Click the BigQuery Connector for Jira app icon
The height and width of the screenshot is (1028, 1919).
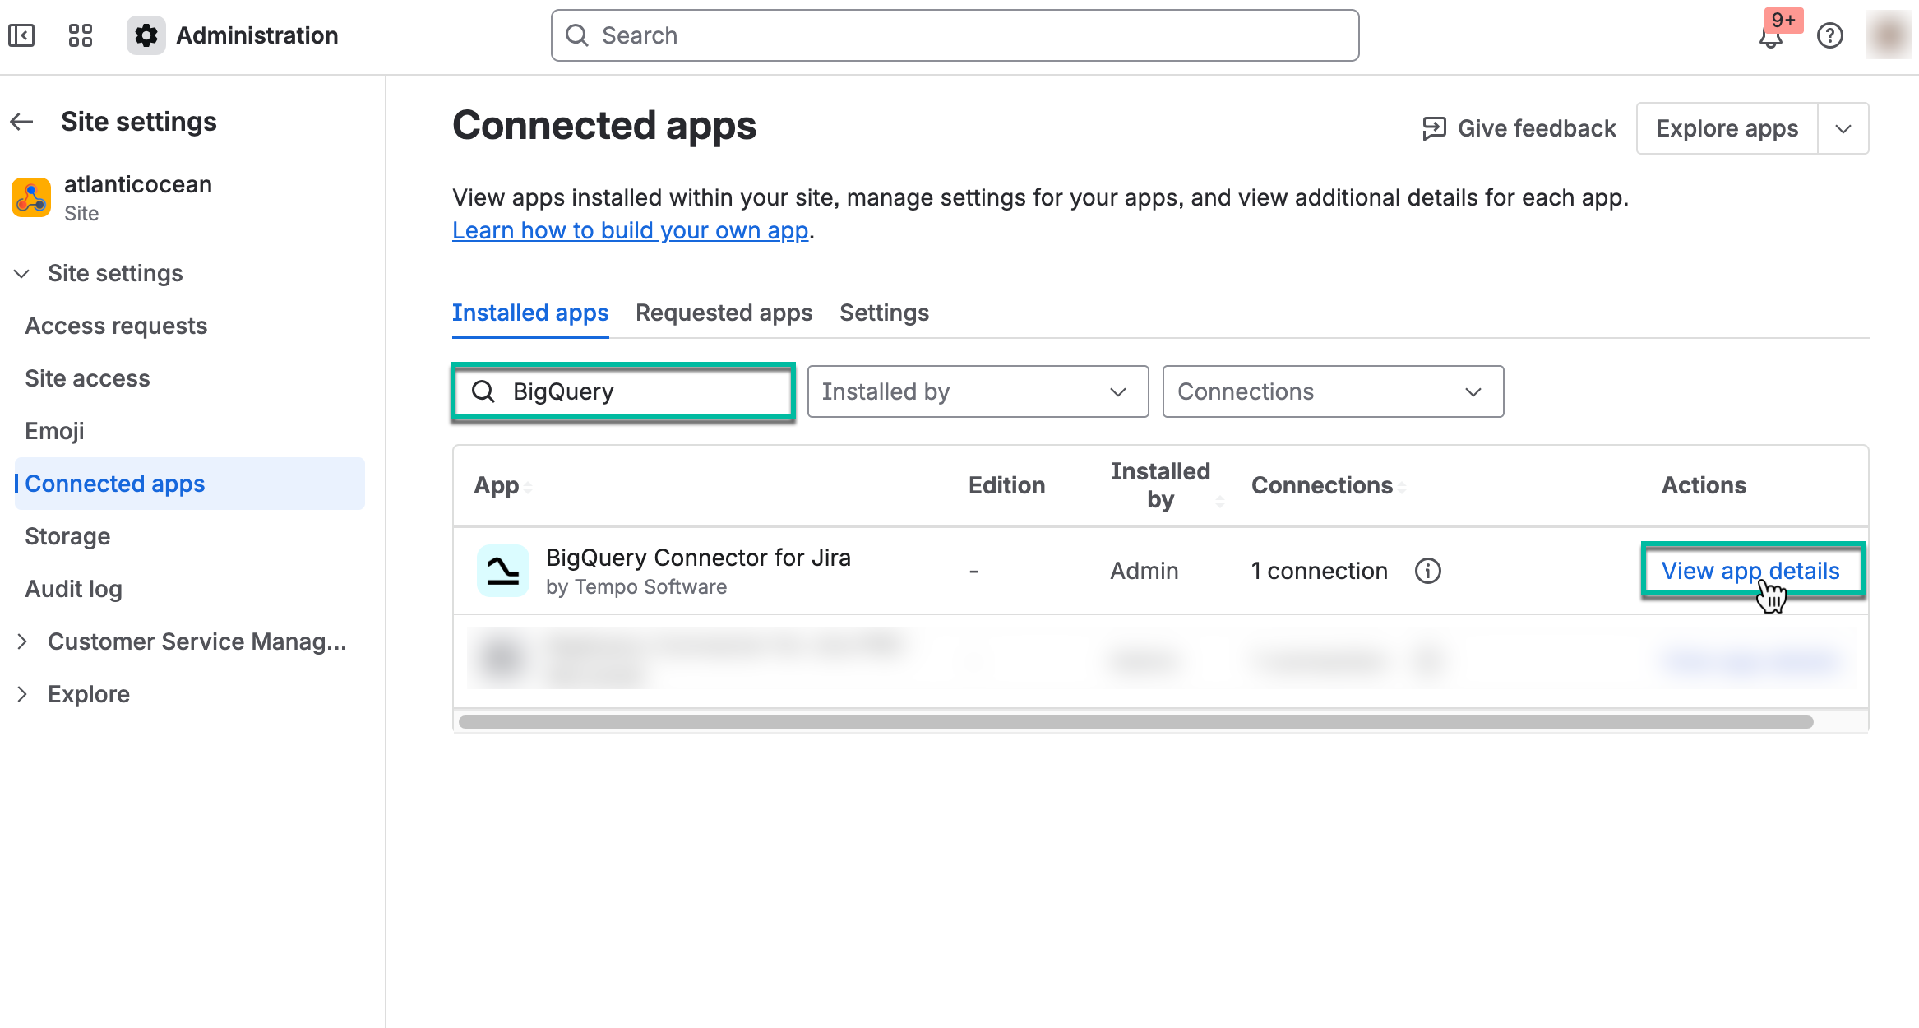(503, 570)
